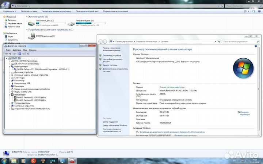Click the change view icon in Explorer toolbar
This screenshot has height=164, width=263.
(245, 11)
